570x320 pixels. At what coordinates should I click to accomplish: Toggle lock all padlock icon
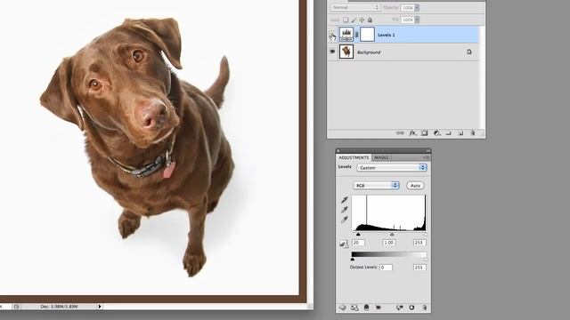coord(370,20)
